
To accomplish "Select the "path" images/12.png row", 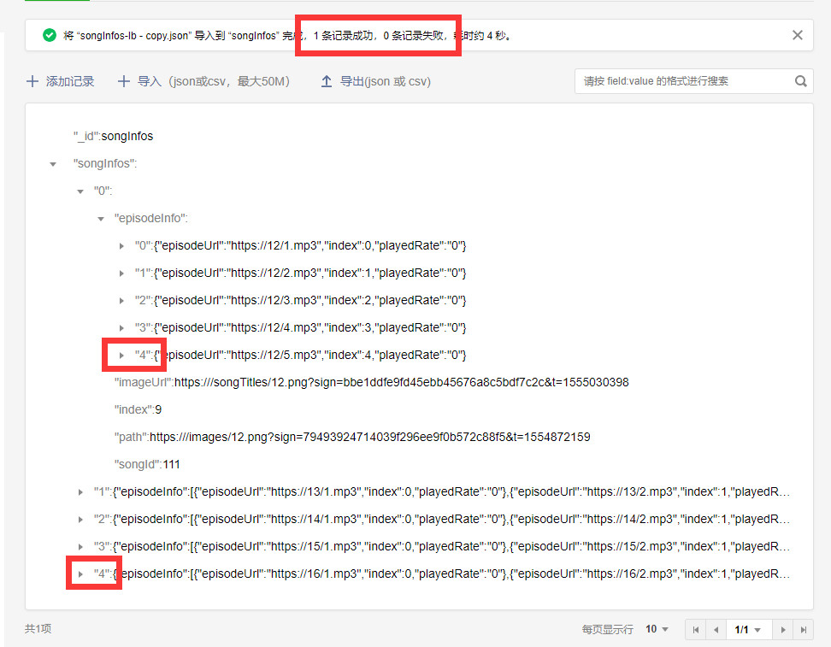I will (x=352, y=437).
